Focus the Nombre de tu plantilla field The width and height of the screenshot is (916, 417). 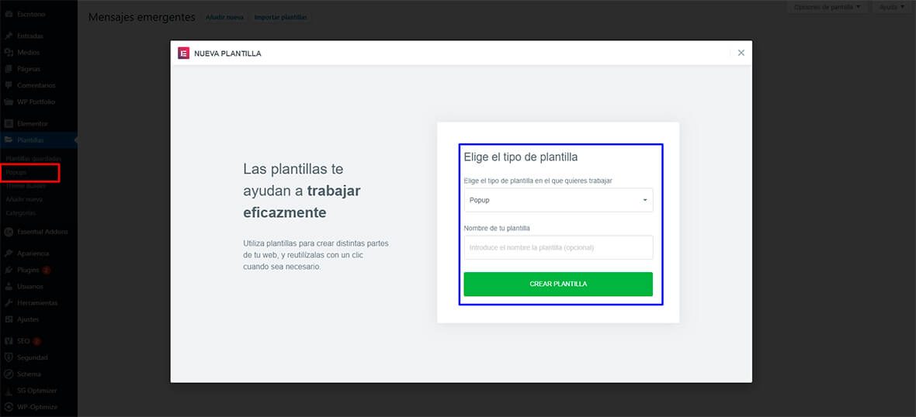[x=558, y=247]
